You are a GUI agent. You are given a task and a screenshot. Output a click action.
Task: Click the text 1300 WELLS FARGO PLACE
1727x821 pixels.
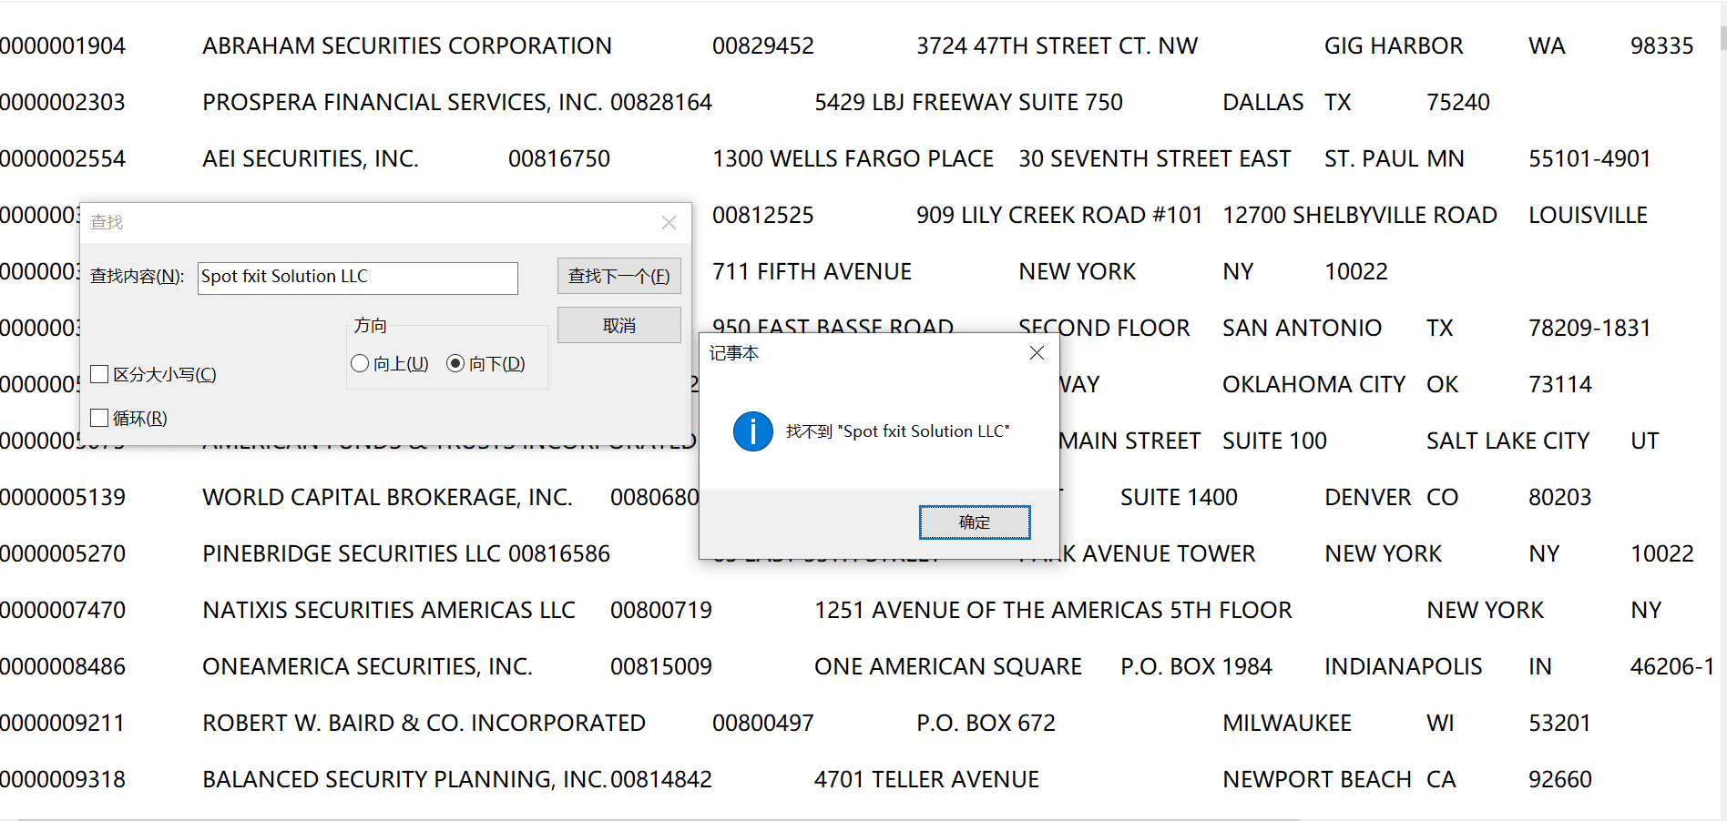coord(853,158)
